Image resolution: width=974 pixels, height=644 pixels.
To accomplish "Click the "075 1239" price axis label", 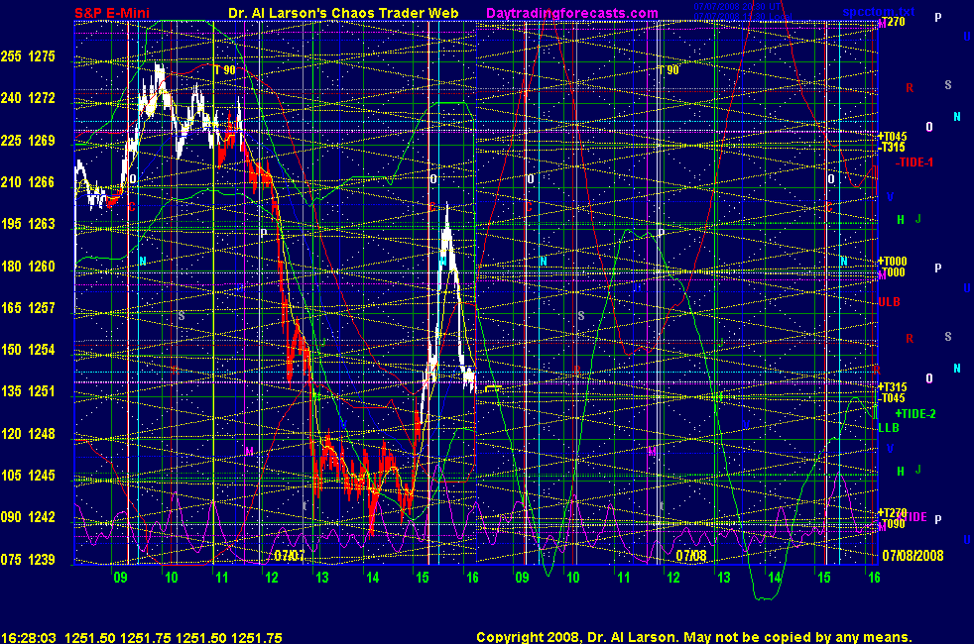I will coord(28,560).
